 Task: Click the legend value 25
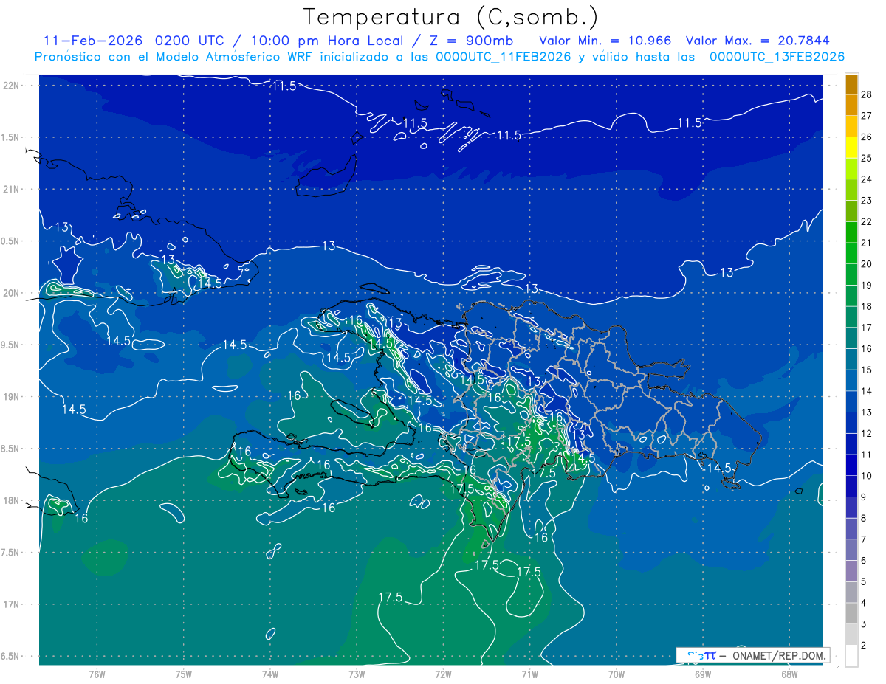tap(867, 158)
